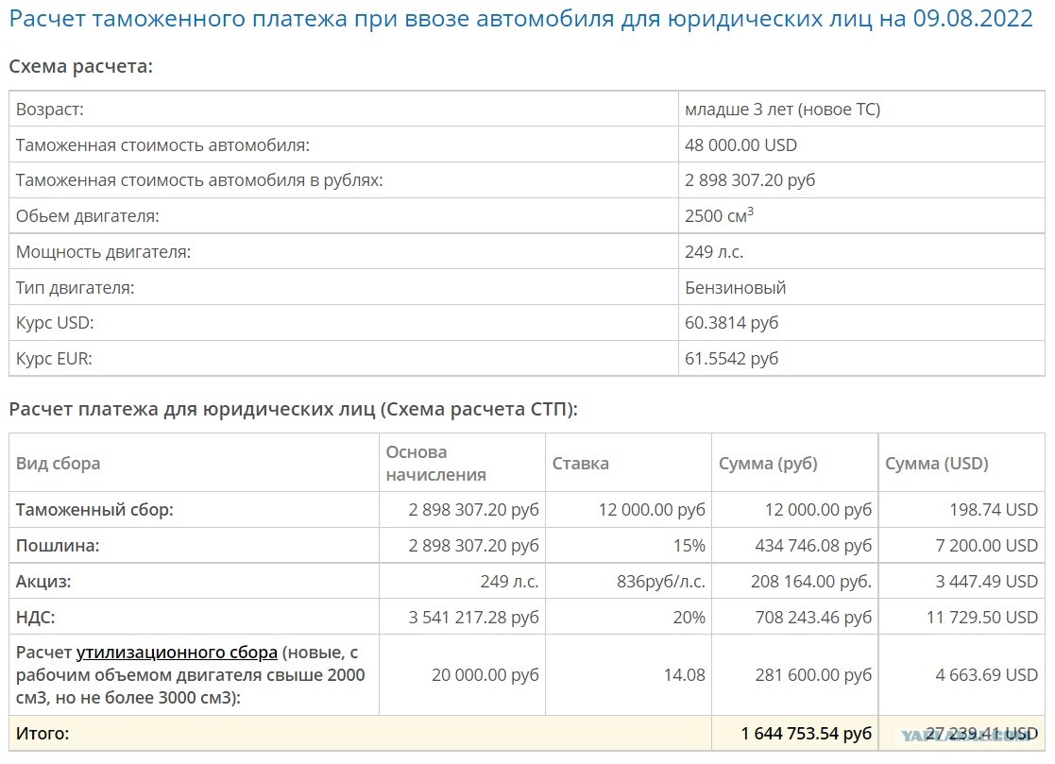Select the engine volume '2500 см3'
The width and height of the screenshot is (1055, 764).
point(720,215)
